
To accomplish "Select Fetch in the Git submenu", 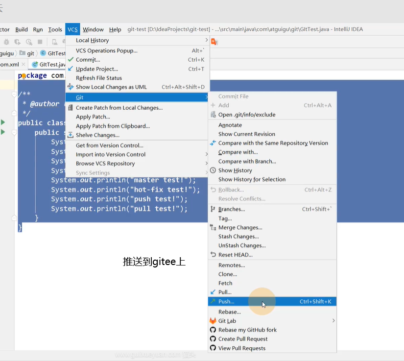I will 272,283.
